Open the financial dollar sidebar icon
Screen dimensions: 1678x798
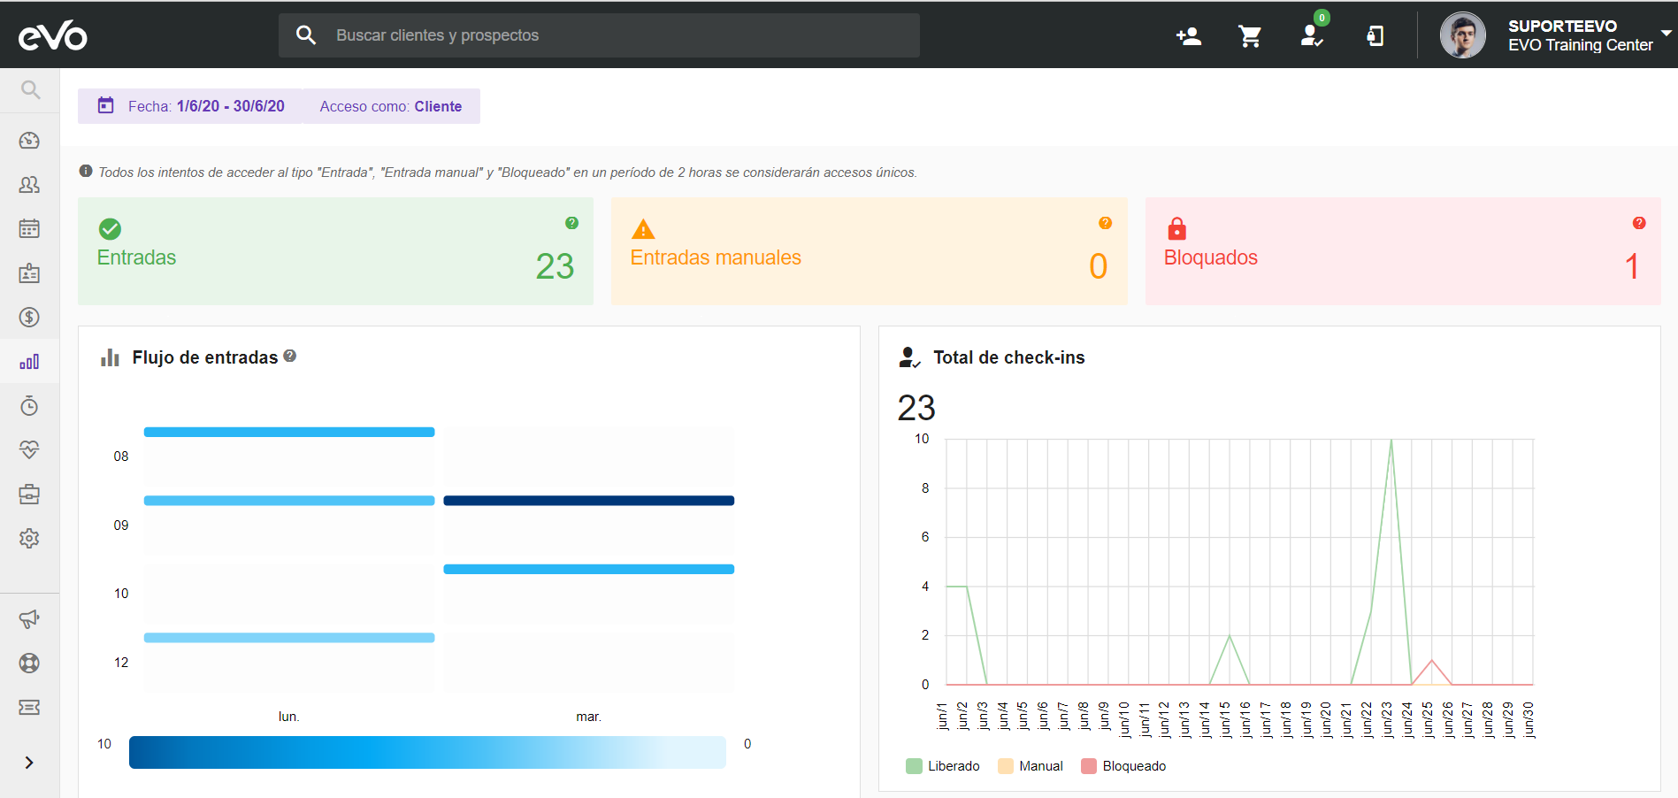point(29,318)
